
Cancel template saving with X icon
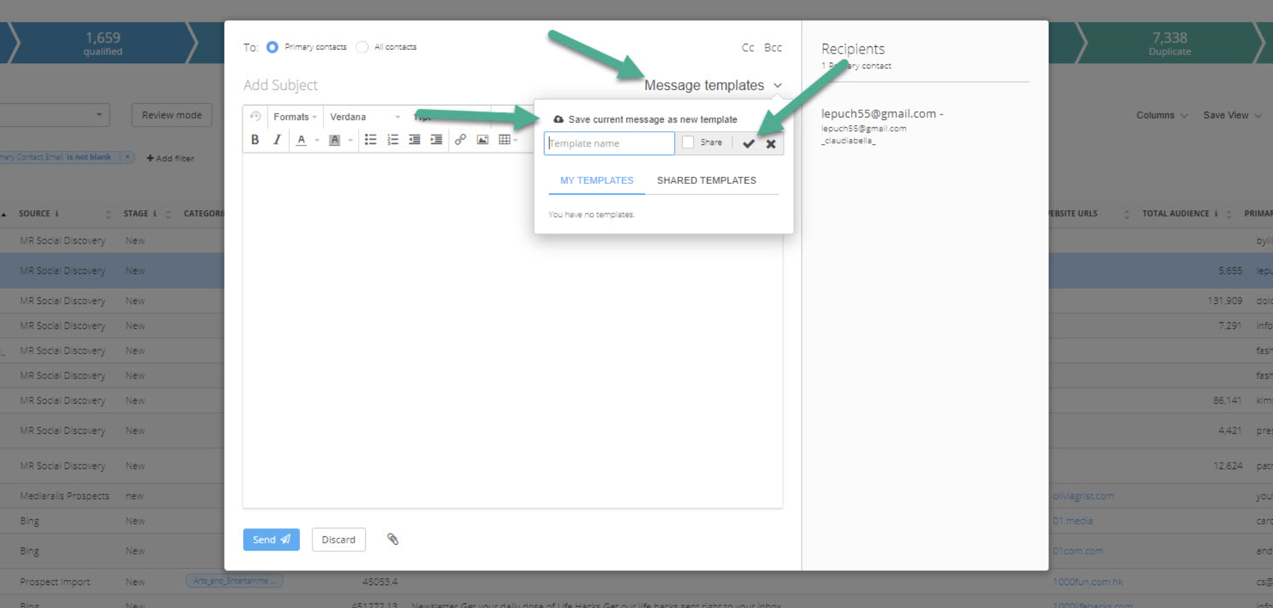tap(771, 144)
